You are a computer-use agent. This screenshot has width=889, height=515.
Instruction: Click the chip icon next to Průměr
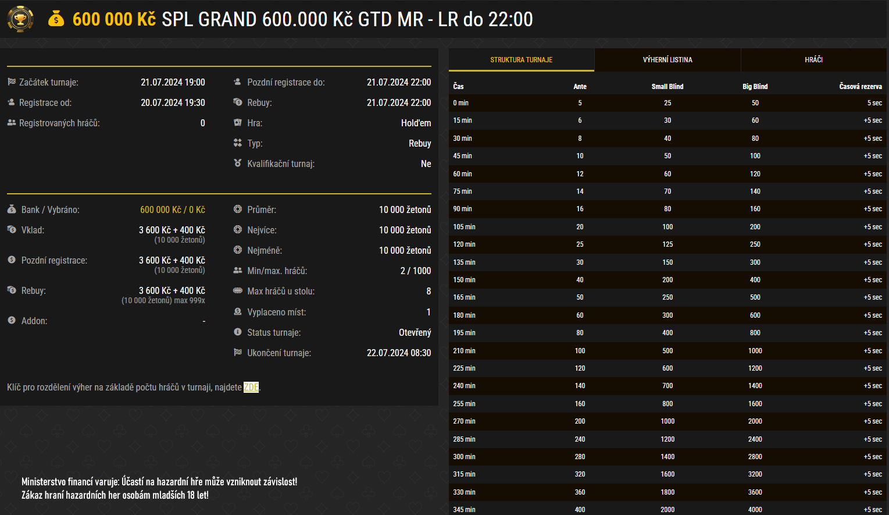click(x=238, y=209)
